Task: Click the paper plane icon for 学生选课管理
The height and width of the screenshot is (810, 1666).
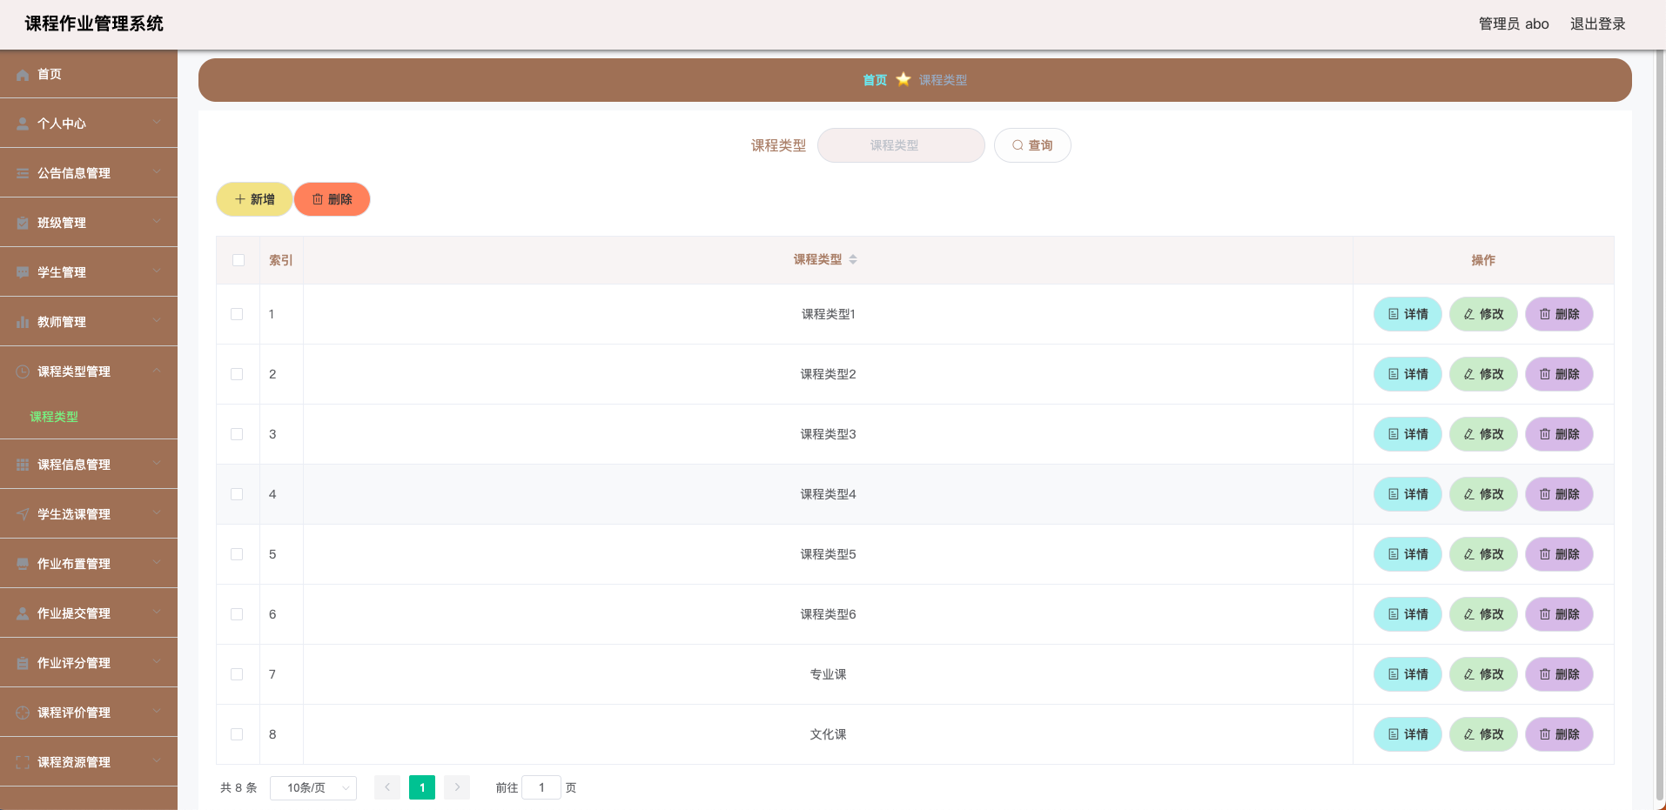Action: [23, 514]
